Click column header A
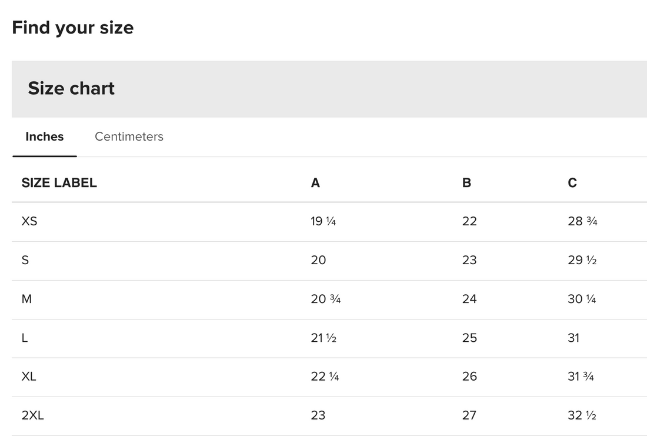The height and width of the screenshot is (436, 647). click(x=315, y=183)
